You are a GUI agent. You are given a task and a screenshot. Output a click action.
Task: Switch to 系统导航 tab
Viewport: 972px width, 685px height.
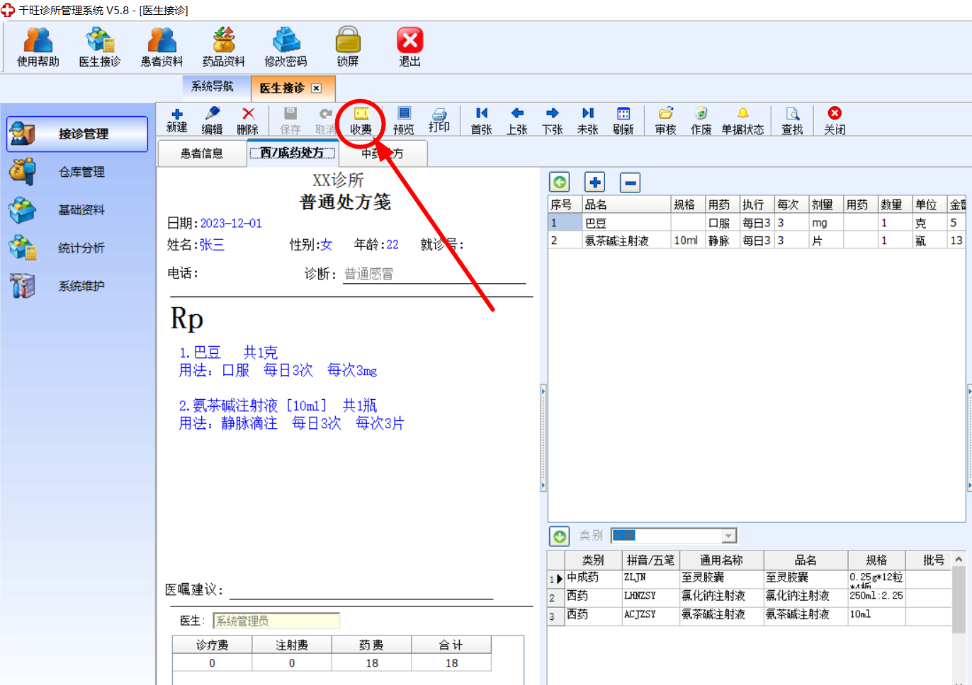tap(213, 86)
